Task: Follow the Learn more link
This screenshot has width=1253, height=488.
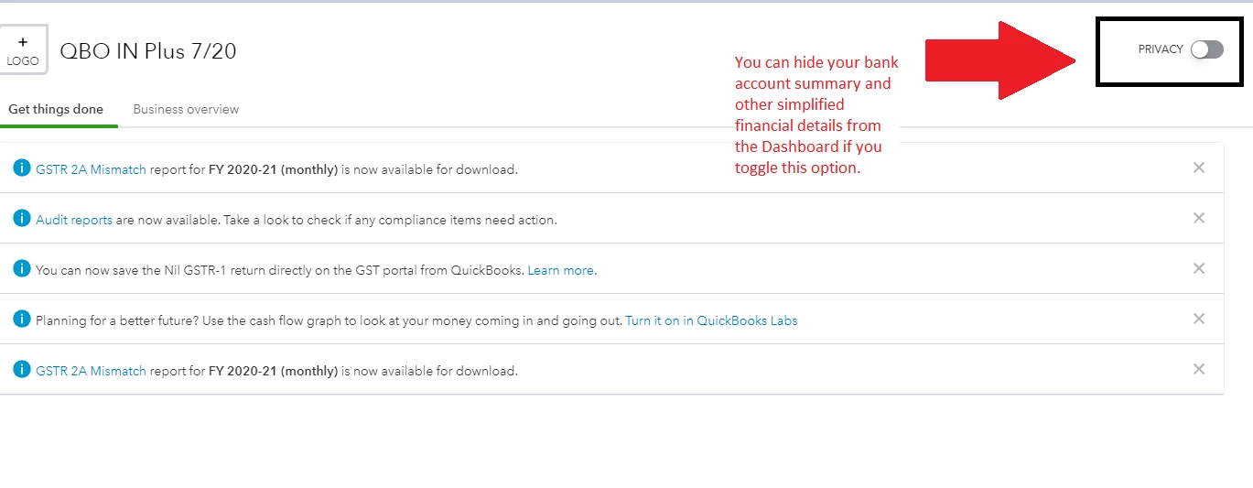Action: pos(562,270)
